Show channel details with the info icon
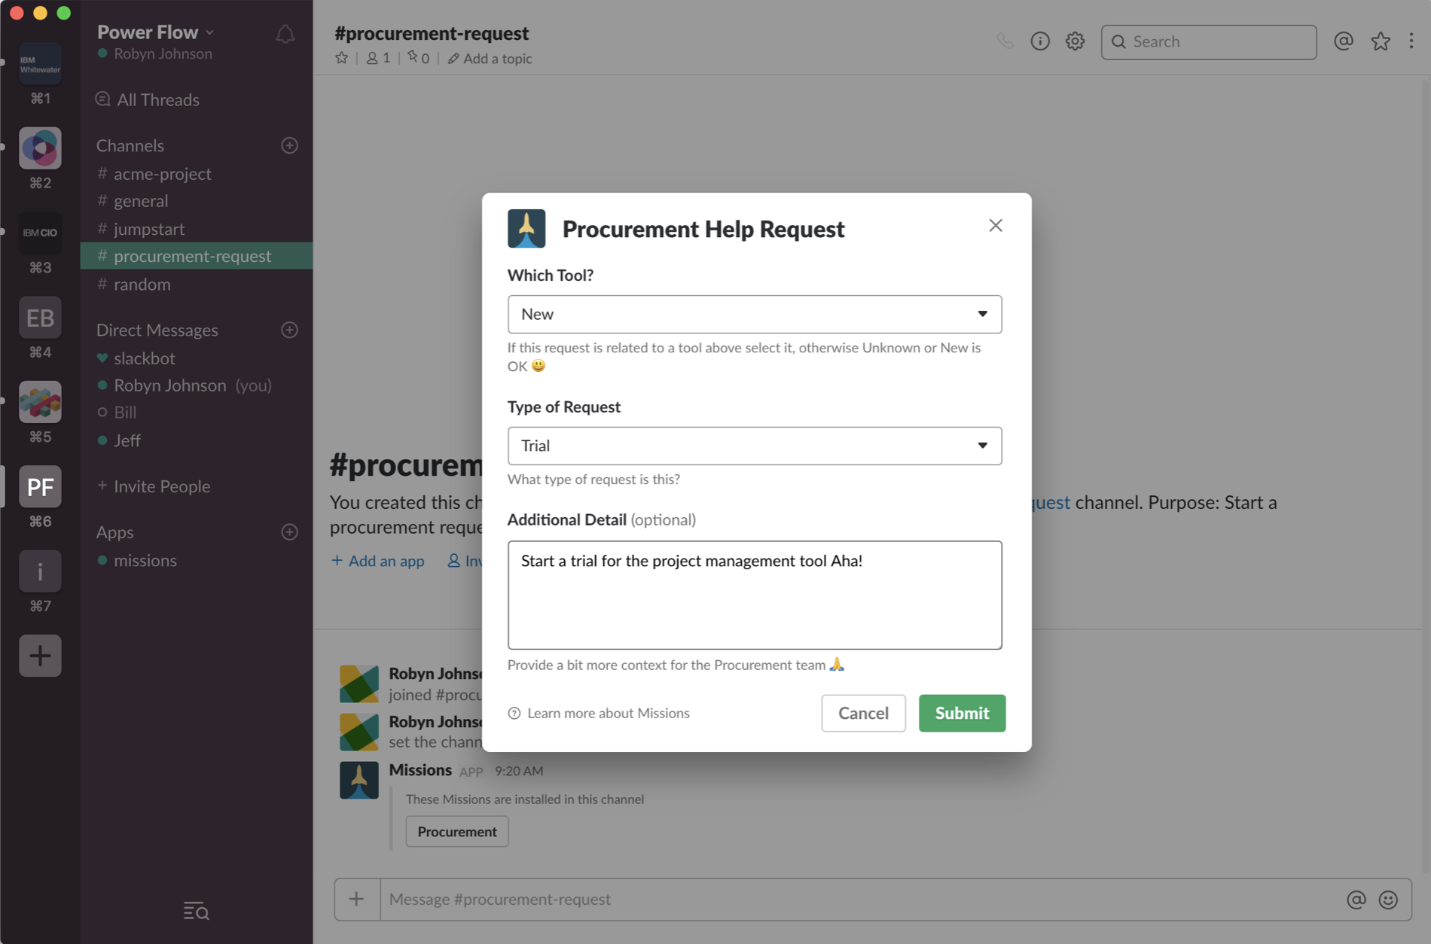Image resolution: width=1431 pixels, height=944 pixels. [1040, 41]
